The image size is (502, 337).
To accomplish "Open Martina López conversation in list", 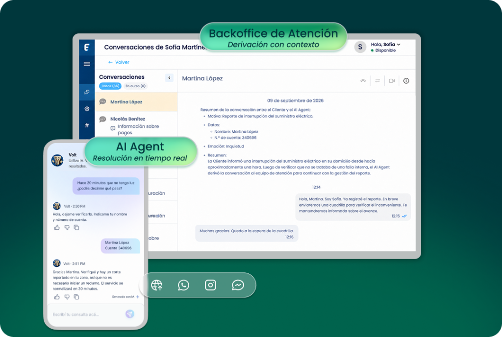I will (136, 102).
